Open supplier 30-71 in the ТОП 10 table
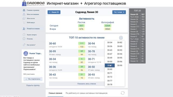This screenshot has height=97, width=173. click(91, 59)
